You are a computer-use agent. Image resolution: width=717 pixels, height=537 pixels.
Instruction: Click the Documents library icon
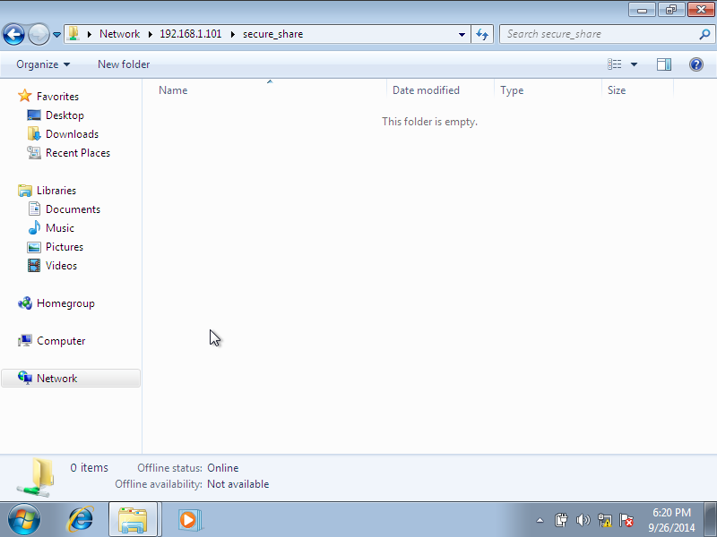point(34,209)
